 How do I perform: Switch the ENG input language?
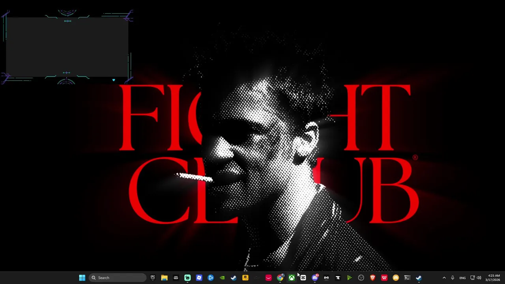(x=462, y=278)
